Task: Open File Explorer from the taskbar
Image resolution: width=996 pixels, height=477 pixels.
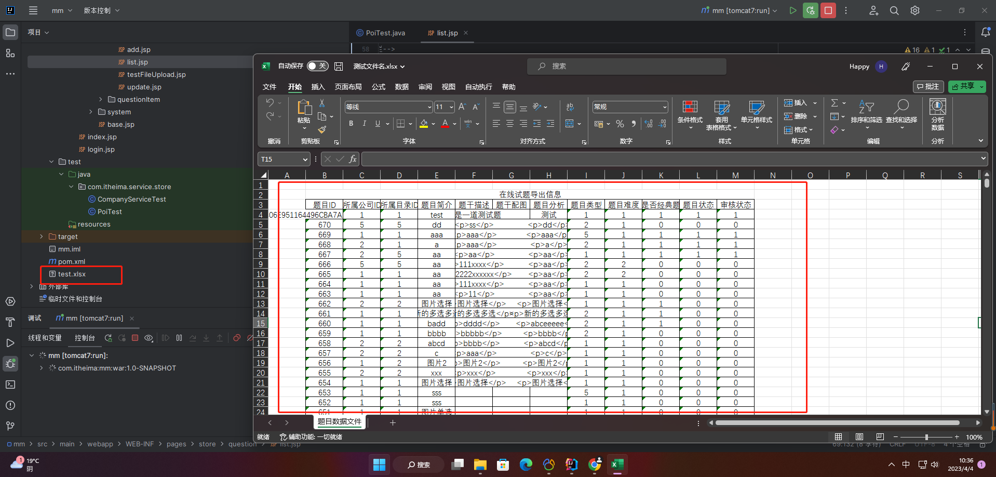Action: (x=480, y=465)
